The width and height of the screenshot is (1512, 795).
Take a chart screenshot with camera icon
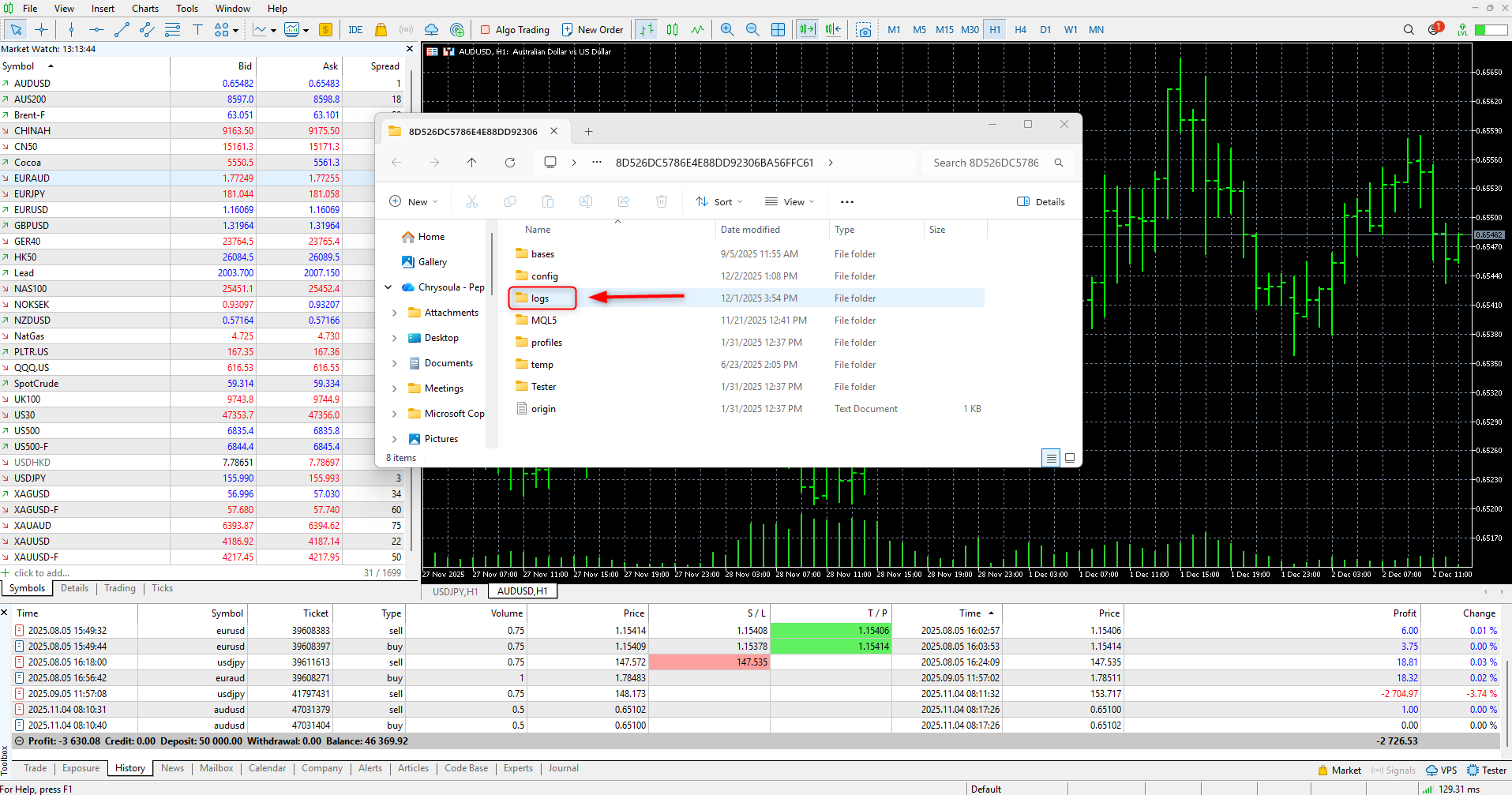tap(864, 30)
